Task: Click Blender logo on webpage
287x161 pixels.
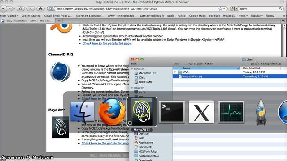Action: tap(61, 28)
